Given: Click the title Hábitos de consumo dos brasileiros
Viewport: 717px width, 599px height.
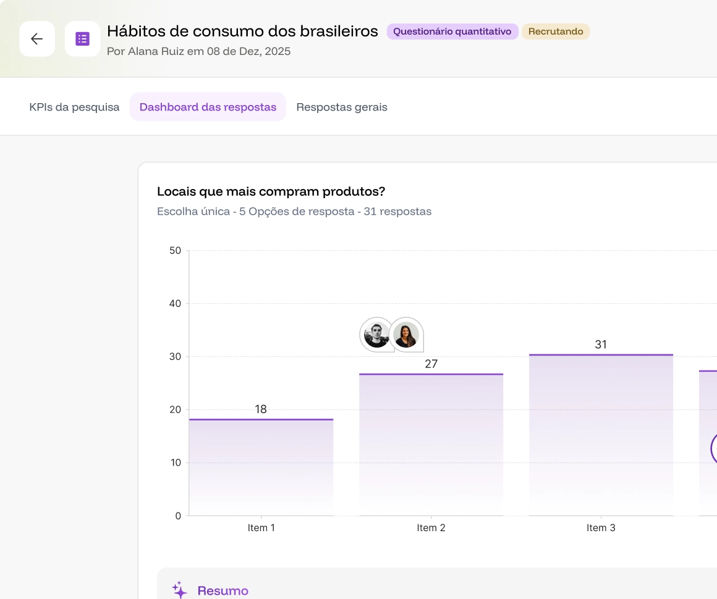Looking at the screenshot, I should pos(242,31).
